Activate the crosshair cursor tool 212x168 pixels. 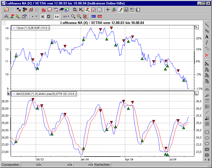108,10
